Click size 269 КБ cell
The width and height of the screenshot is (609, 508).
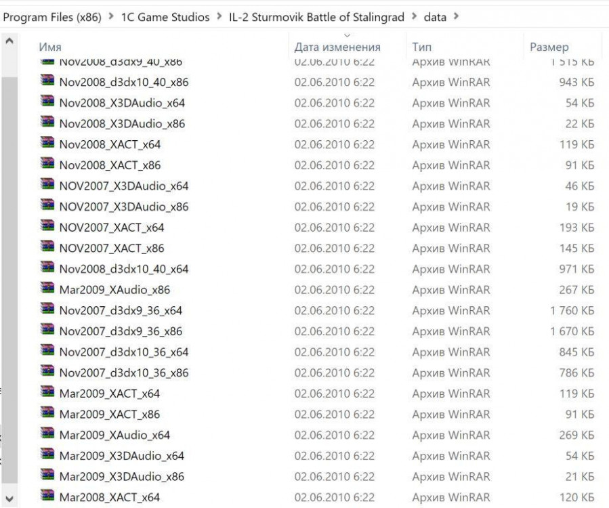click(x=576, y=435)
